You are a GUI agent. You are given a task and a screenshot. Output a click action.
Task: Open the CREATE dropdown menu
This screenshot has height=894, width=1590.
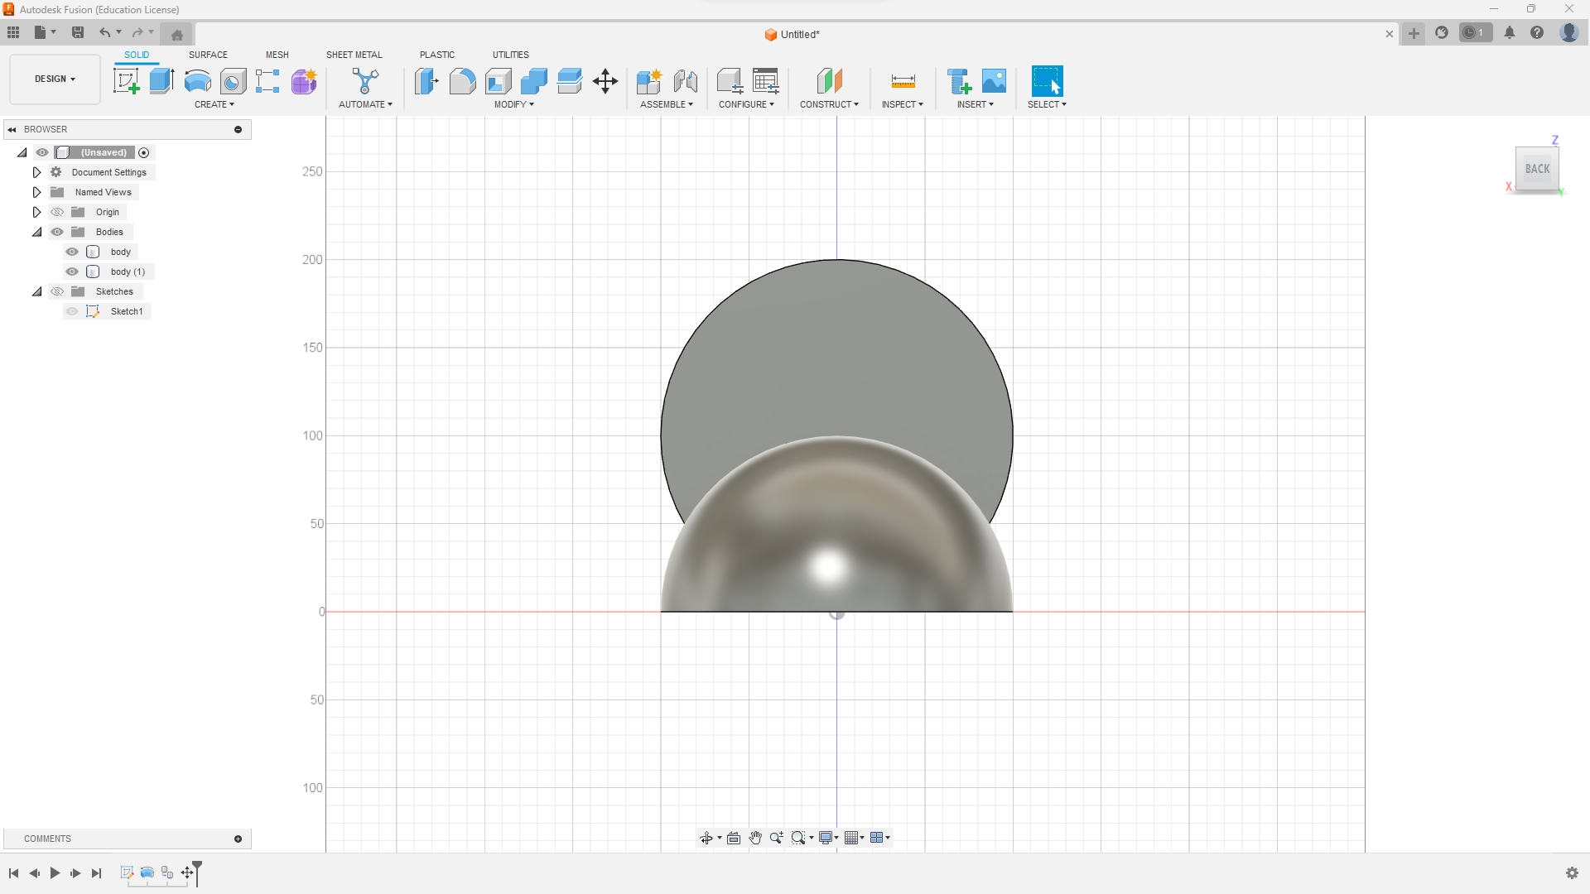[214, 104]
